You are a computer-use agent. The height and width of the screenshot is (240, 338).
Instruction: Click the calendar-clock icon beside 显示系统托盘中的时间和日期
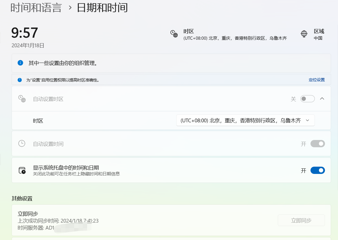tap(22, 170)
